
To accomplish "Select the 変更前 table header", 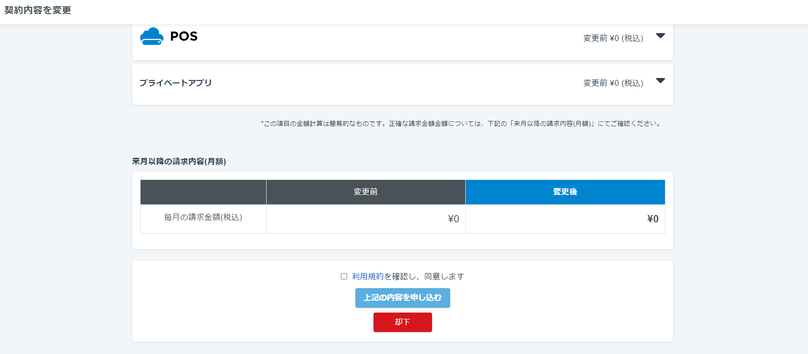I will coord(366,192).
